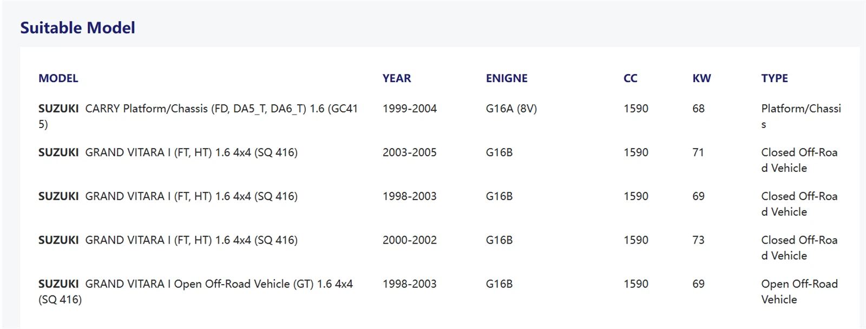Click the MODEL column header
The image size is (866, 329).
click(x=58, y=78)
